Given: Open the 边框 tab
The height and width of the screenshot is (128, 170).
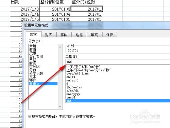Looking at the screenshot, I should tap(79, 35).
